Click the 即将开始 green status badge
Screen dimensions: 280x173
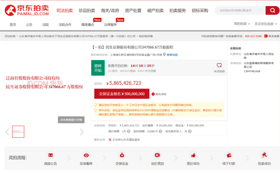pyautogui.click(x=98, y=68)
